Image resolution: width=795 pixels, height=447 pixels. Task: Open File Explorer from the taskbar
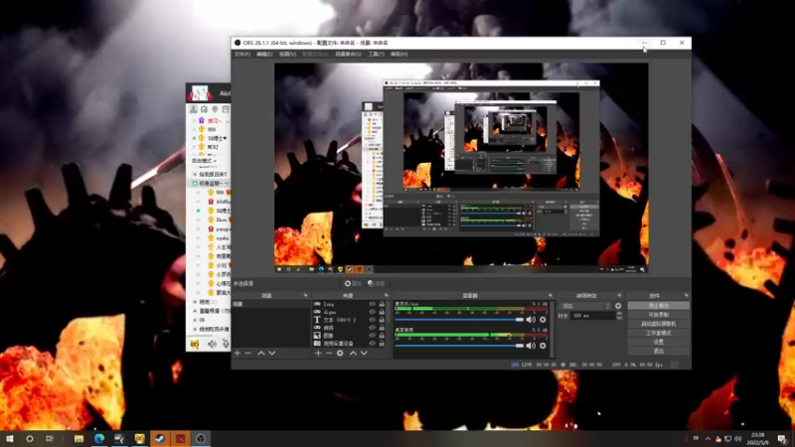(x=79, y=438)
